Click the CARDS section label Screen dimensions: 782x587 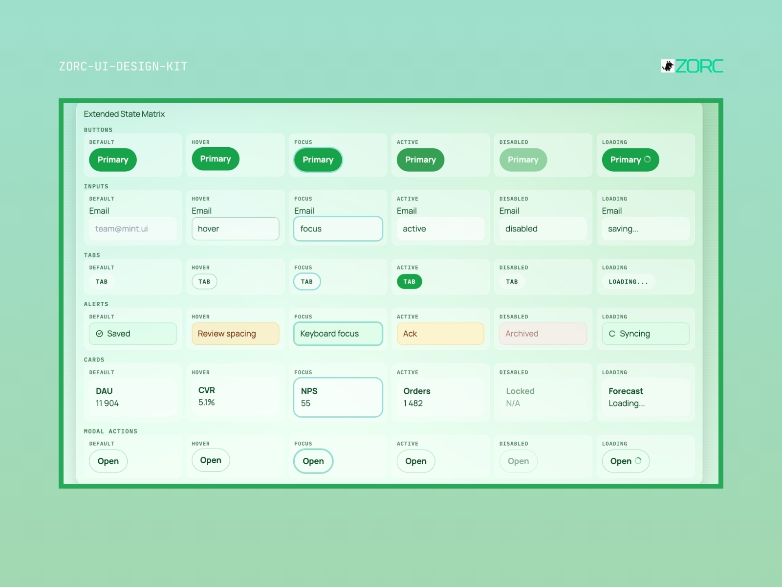(x=94, y=360)
